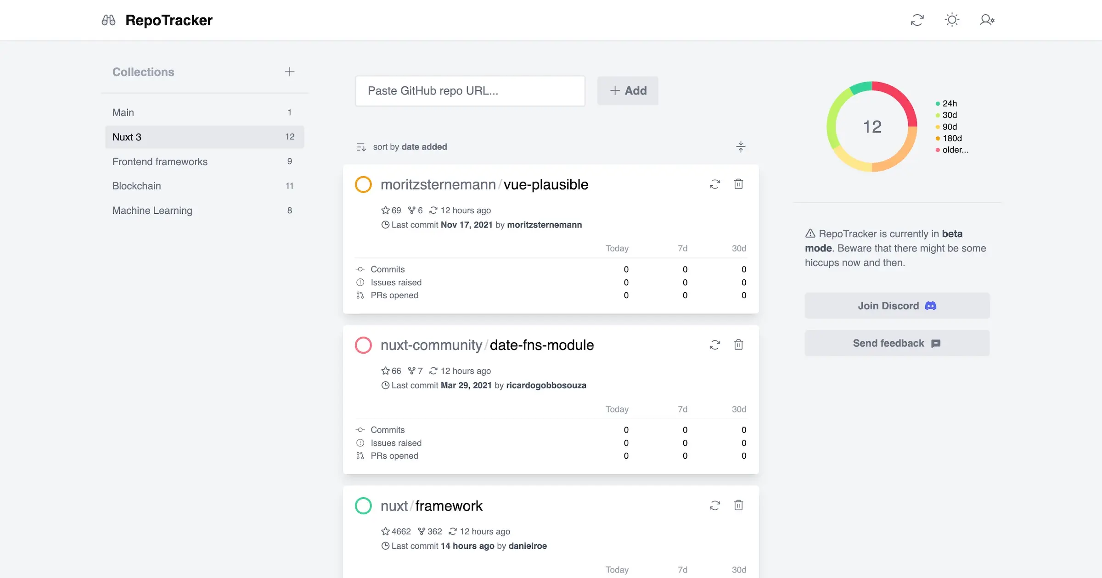Delete the vue-plausible repository via trash icon
Image resolution: width=1102 pixels, height=578 pixels.
click(738, 184)
